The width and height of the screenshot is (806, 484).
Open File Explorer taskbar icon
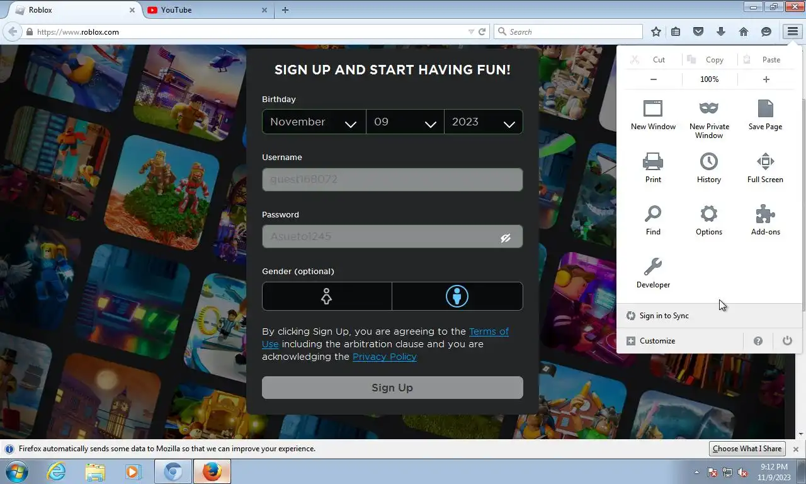click(x=95, y=471)
